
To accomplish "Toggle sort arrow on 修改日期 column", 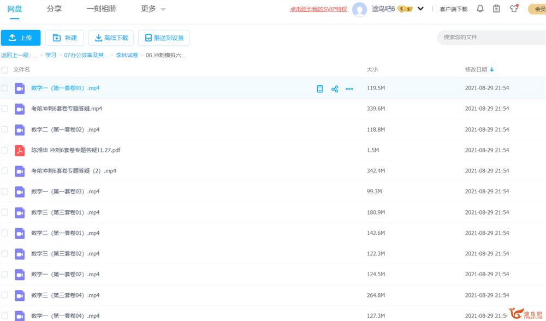I will 492,70.
